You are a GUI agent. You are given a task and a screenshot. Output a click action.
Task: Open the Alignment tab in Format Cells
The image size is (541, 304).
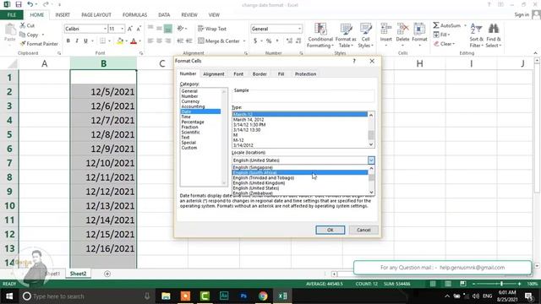(x=214, y=74)
